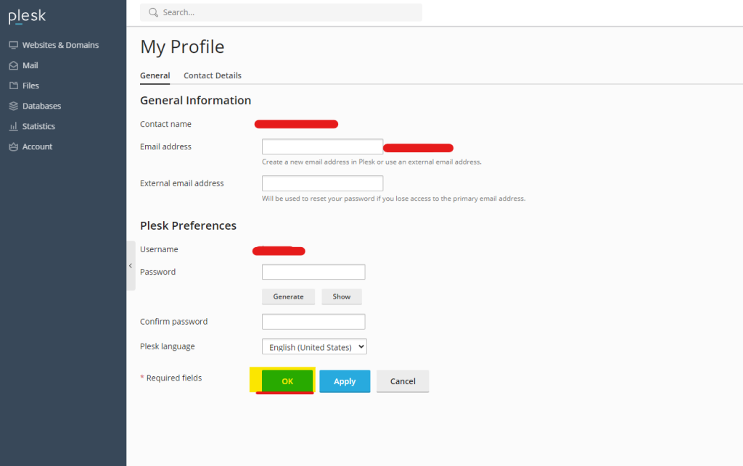Select the General tab
This screenshot has width=743, height=466.
[155, 75]
